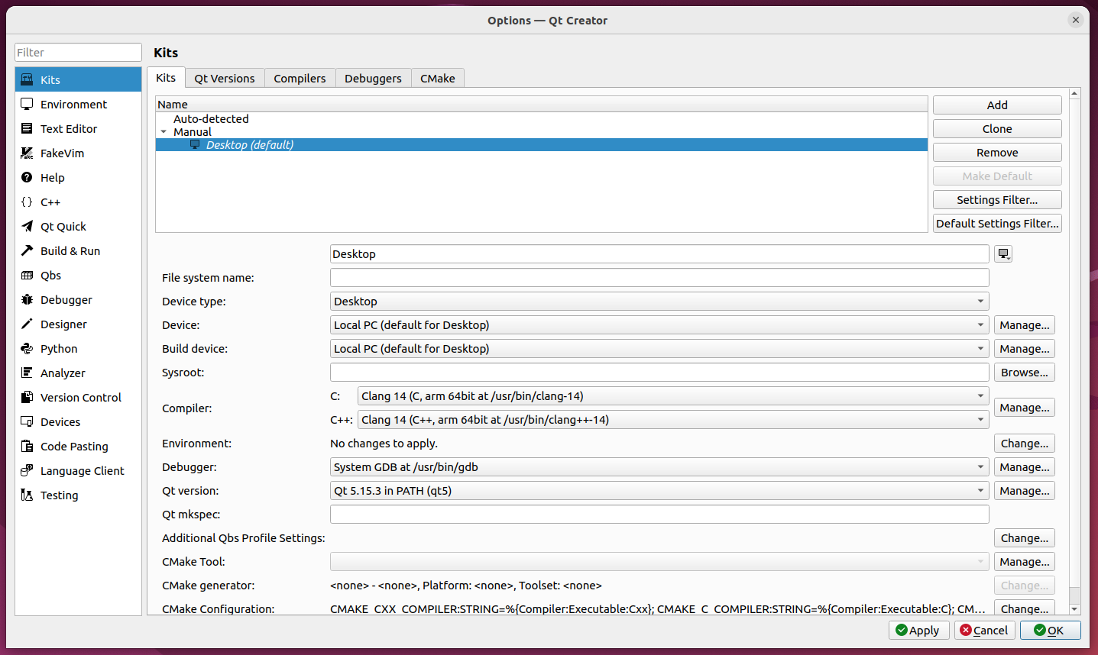Switch to the Debuggers tab
Screen dimensions: 1098x655
tap(373, 78)
